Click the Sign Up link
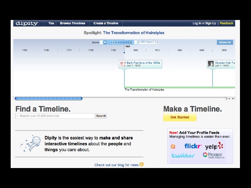Viewport: 251px width, 188px height. (211, 23)
